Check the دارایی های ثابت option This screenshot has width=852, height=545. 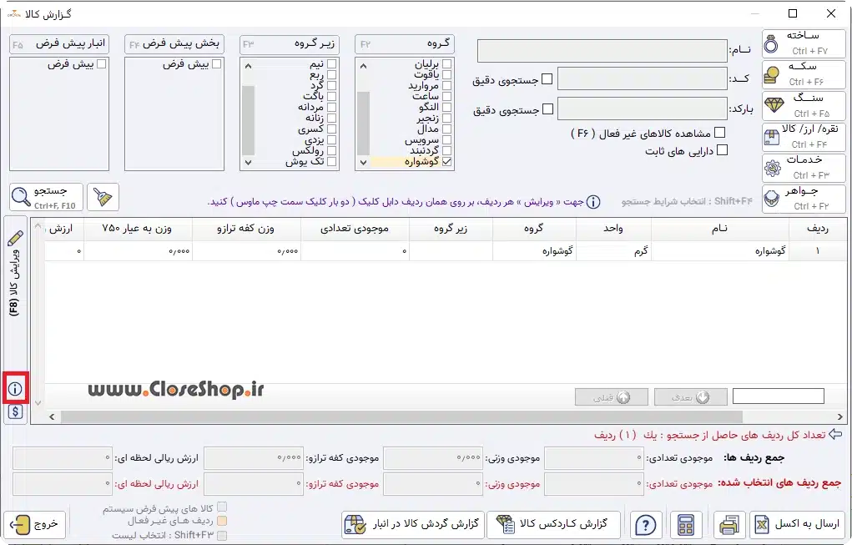pyautogui.click(x=722, y=150)
